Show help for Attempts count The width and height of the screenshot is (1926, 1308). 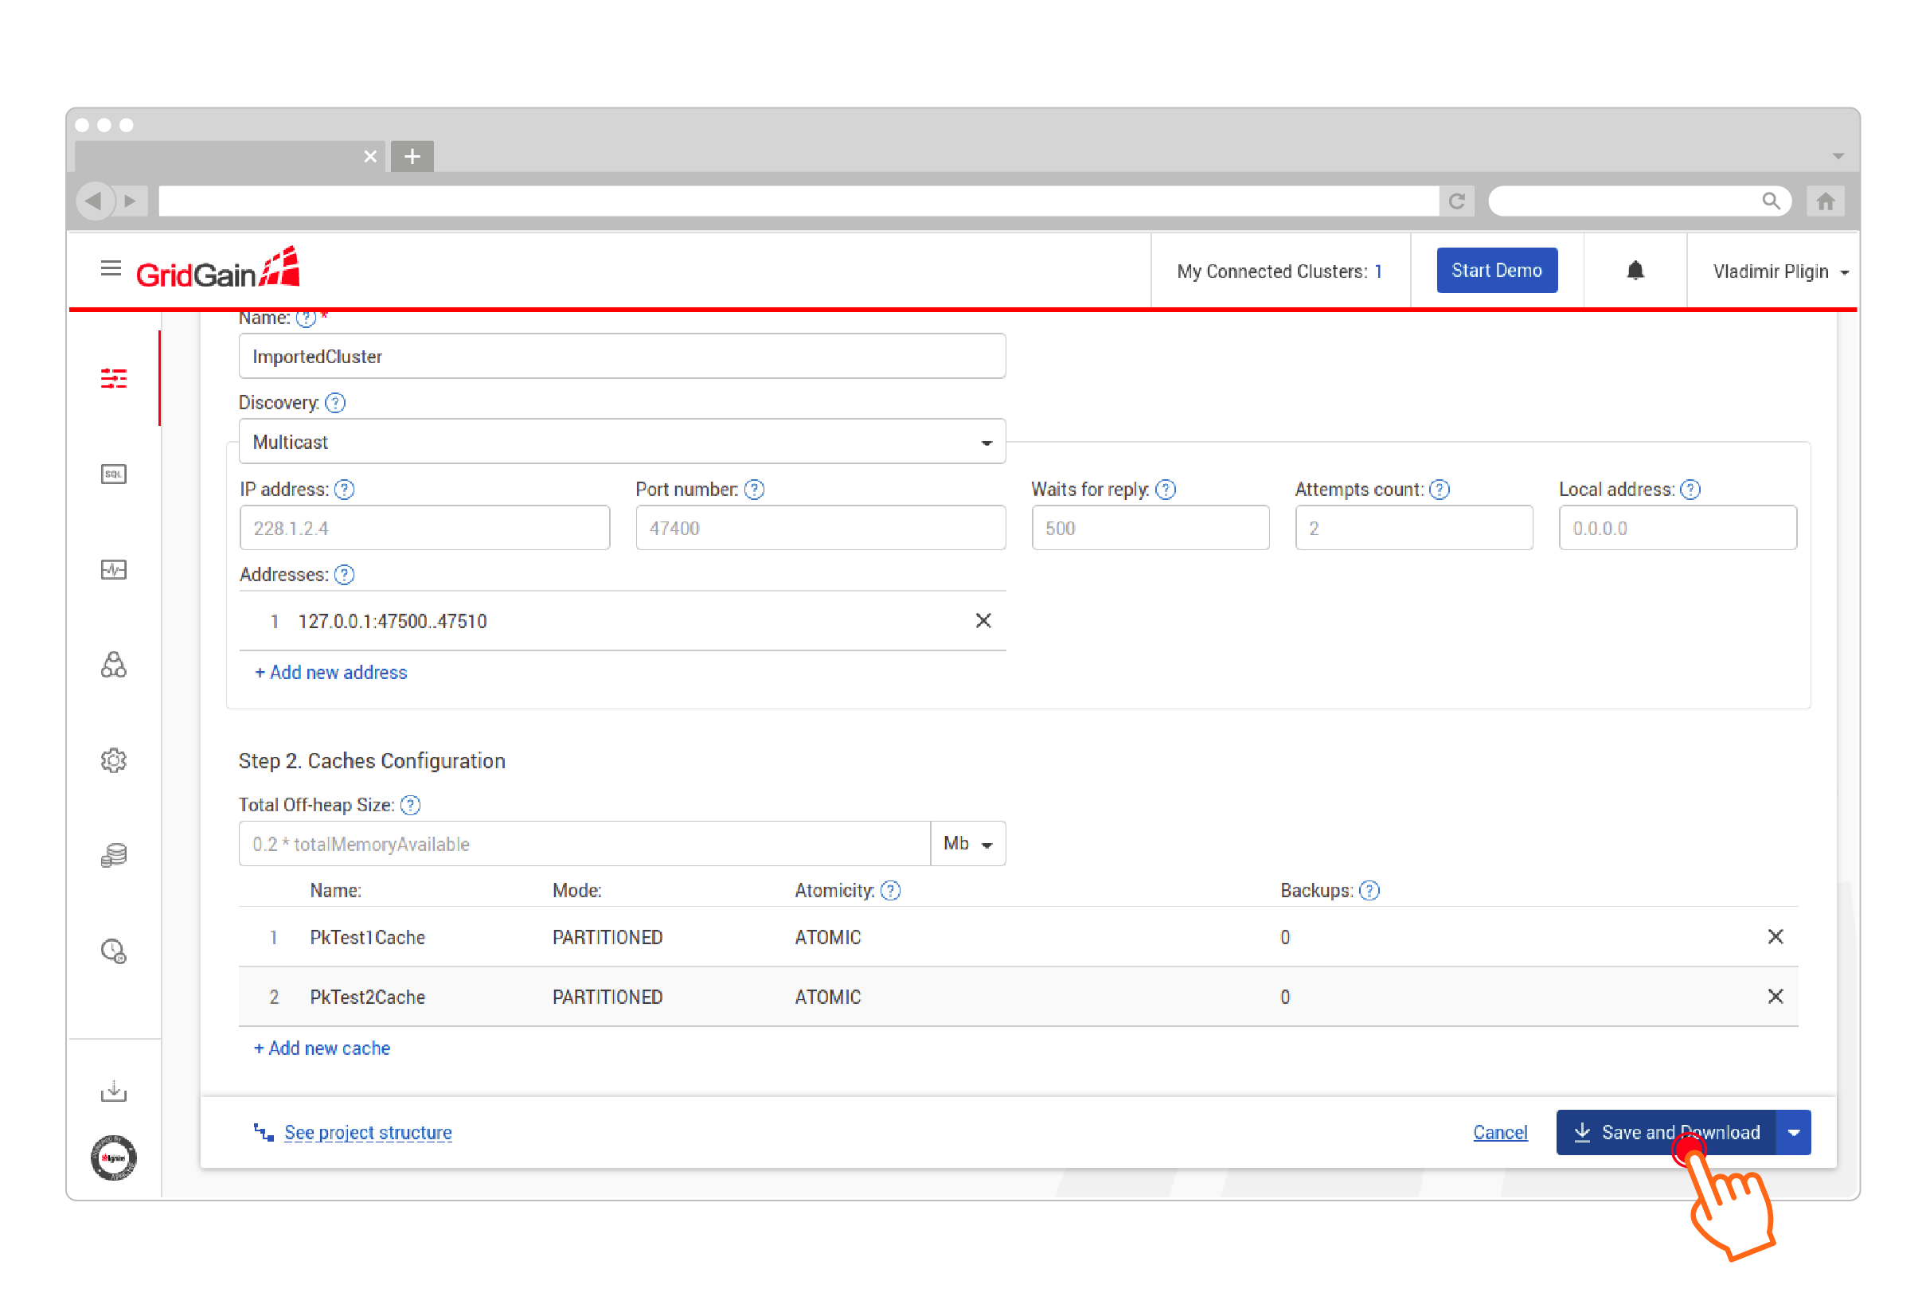tap(1440, 490)
